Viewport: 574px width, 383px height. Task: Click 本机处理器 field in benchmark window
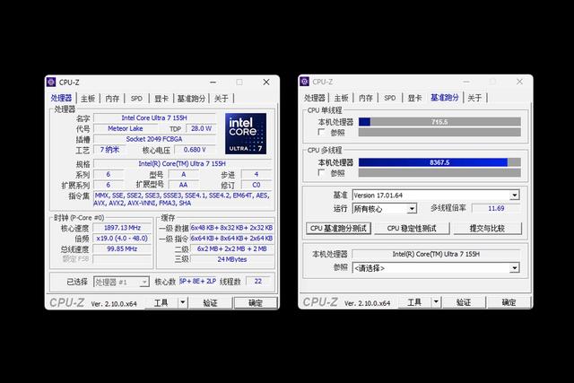point(436,254)
